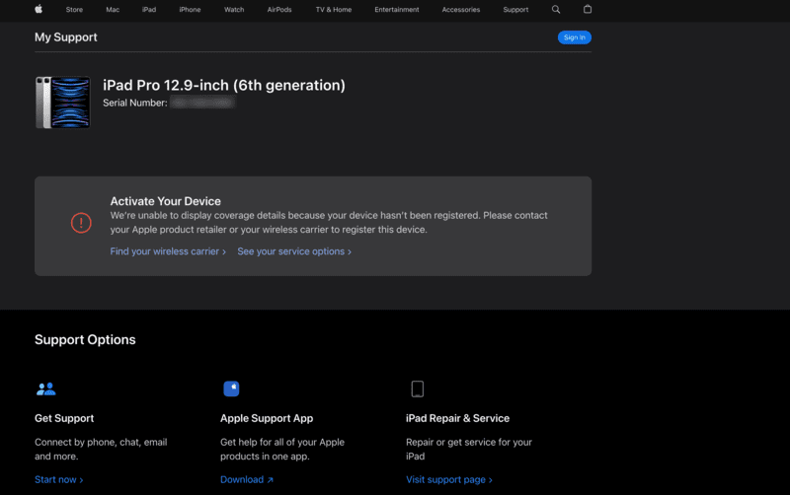
Task: Open the iPhone menu
Action: point(190,10)
